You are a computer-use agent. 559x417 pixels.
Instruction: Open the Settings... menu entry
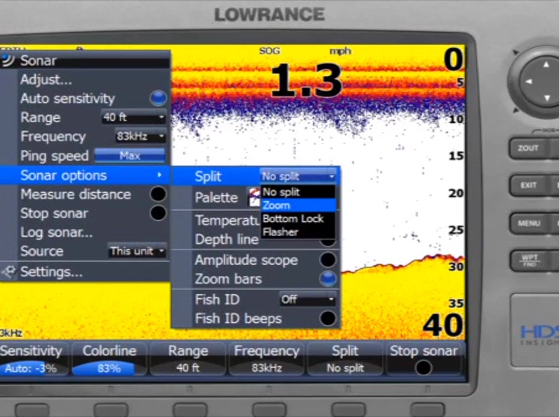point(85,272)
